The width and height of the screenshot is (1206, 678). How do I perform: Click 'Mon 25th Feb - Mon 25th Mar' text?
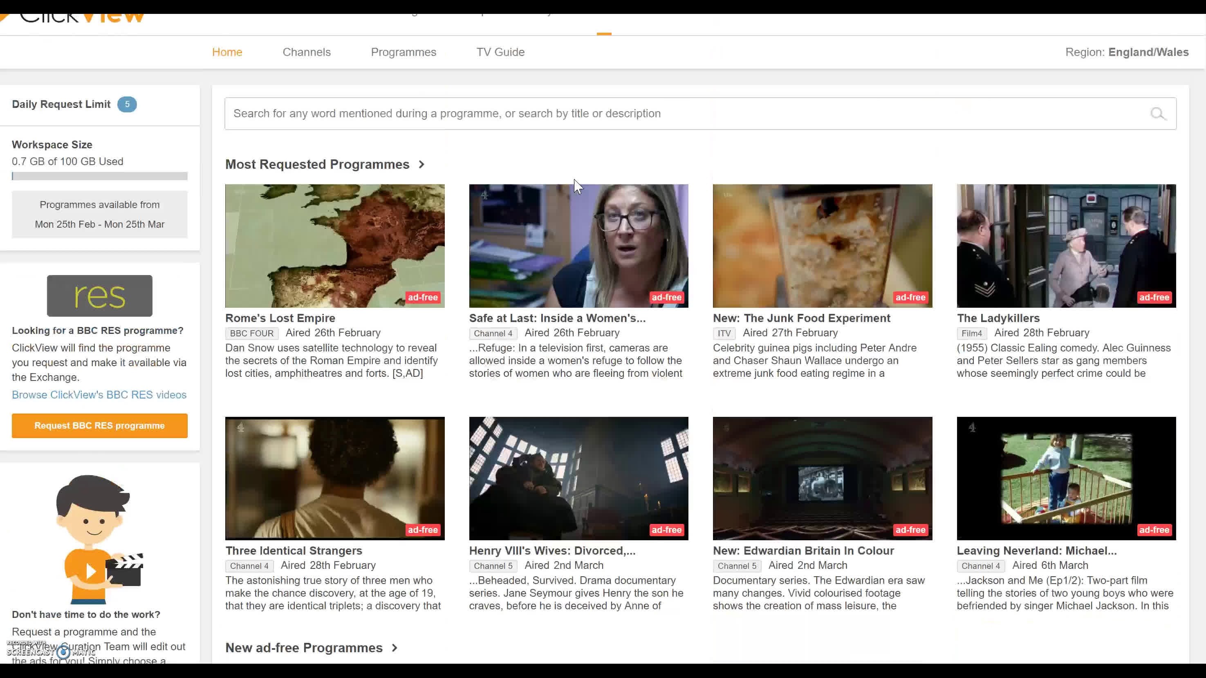coord(100,225)
